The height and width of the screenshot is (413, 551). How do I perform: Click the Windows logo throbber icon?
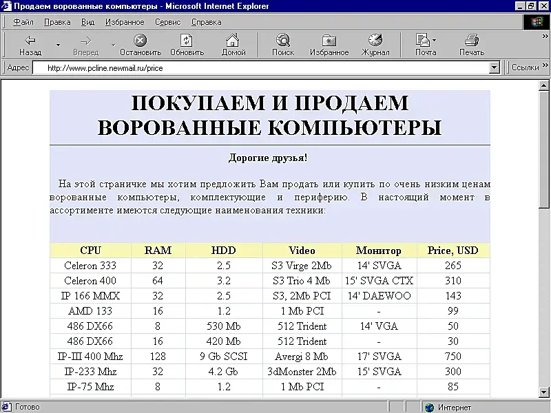pyautogui.click(x=536, y=22)
